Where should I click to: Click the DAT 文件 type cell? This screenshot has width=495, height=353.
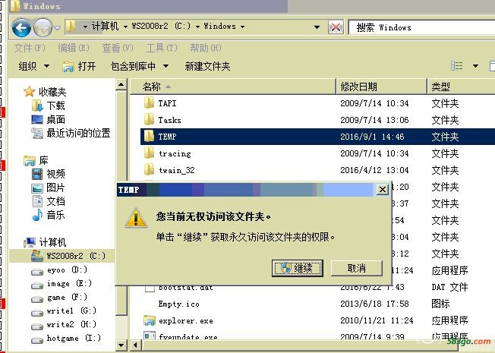449,287
